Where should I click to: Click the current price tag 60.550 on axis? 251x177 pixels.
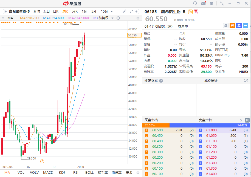[134, 35]
